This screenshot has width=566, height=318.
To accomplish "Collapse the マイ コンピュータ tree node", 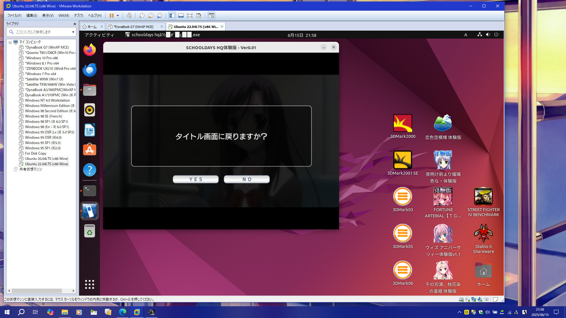I will pyautogui.click(x=10, y=42).
